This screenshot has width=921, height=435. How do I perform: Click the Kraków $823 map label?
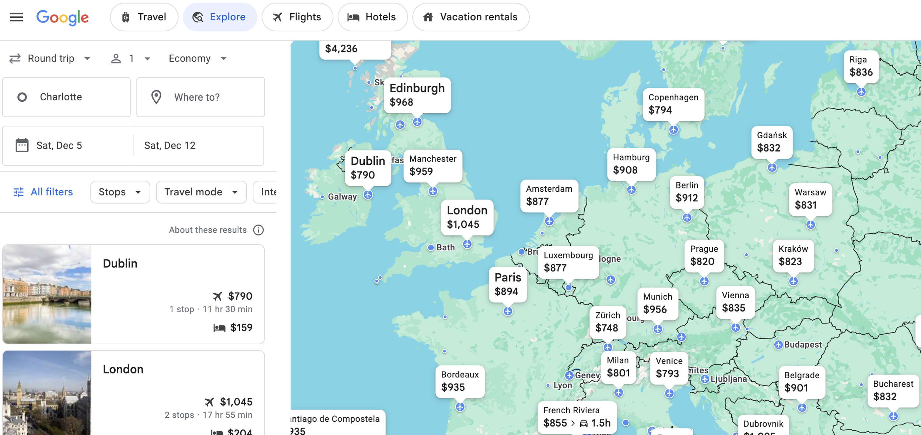pos(794,255)
